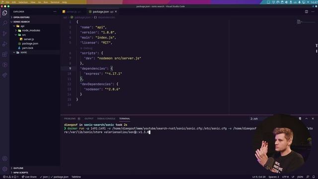Collapse the src folder
Viewport: 318px width, 179px height.
coord(35,35)
